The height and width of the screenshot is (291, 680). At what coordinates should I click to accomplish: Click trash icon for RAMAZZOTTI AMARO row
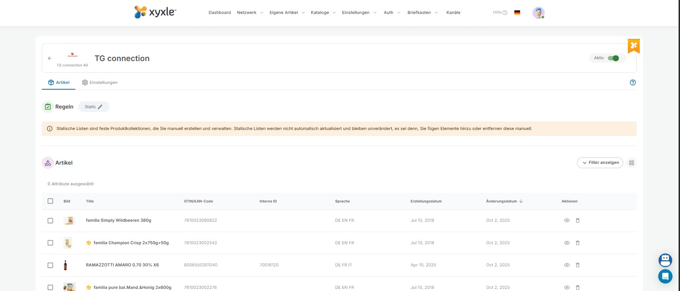(x=577, y=265)
